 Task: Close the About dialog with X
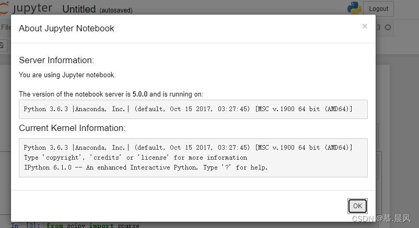click(365, 26)
